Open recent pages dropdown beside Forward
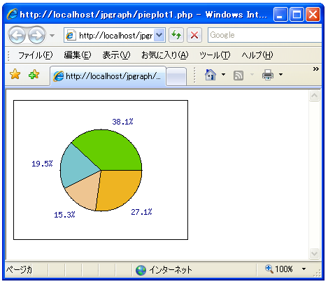The height and width of the screenshot is (284, 328). pos(52,36)
